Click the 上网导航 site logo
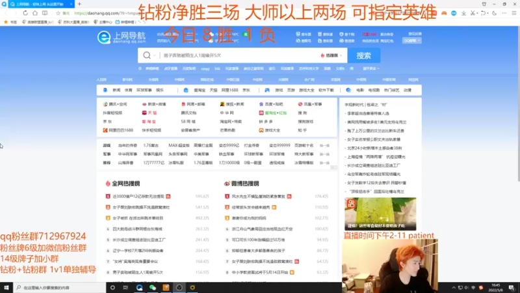The image size is (520, 293). (x=122, y=38)
